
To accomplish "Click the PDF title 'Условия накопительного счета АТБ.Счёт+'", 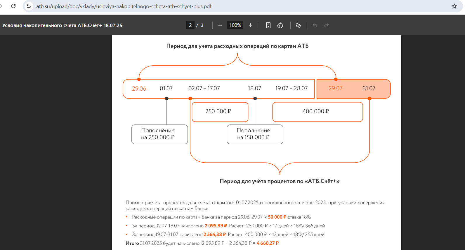I will click(x=62, y=25).
